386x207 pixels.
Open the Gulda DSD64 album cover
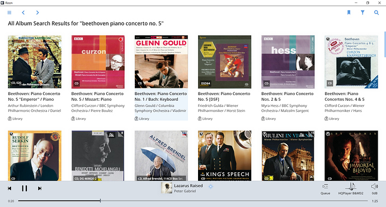[224, 62]
